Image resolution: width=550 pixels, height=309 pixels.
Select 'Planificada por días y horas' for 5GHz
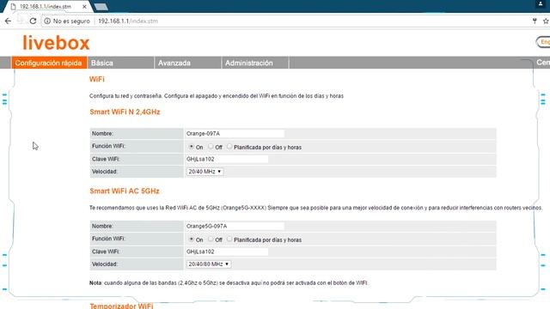[x=229, y=239]
